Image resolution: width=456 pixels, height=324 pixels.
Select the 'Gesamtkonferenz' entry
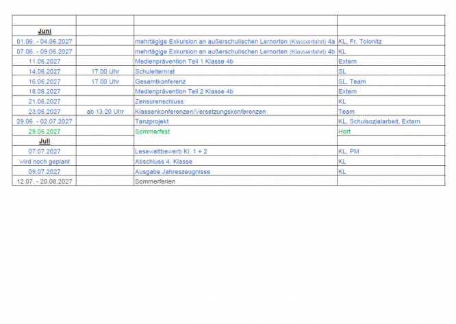[x=160, y=82]
